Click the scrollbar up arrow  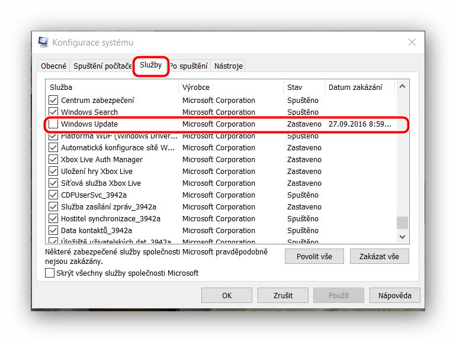click(x=402, y=86)
